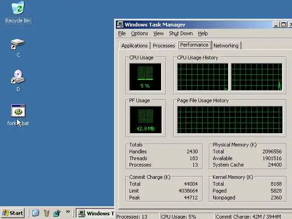292x219 pixels.
Task: Click the status bar Processes: 13 entry
Action: point(137,216)
